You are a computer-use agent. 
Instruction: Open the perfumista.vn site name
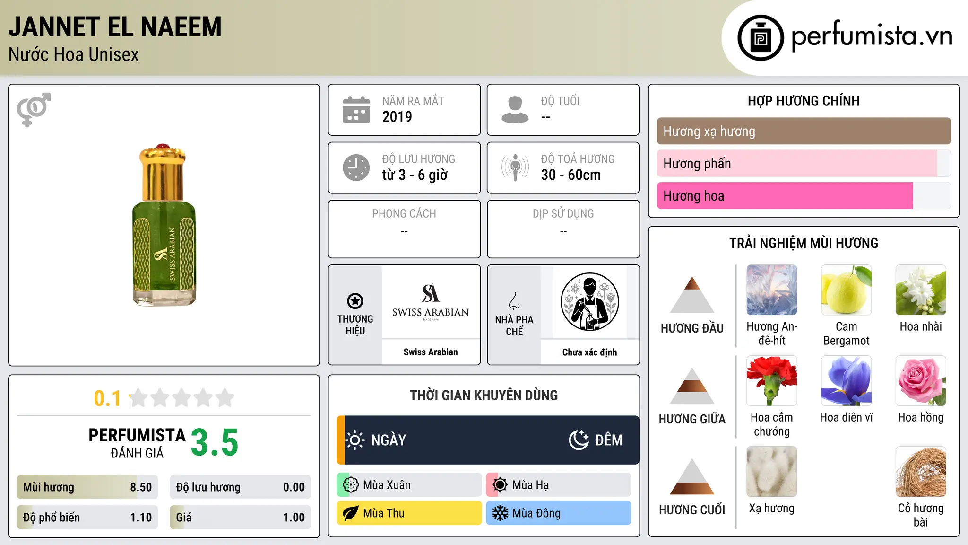[872, 36]
